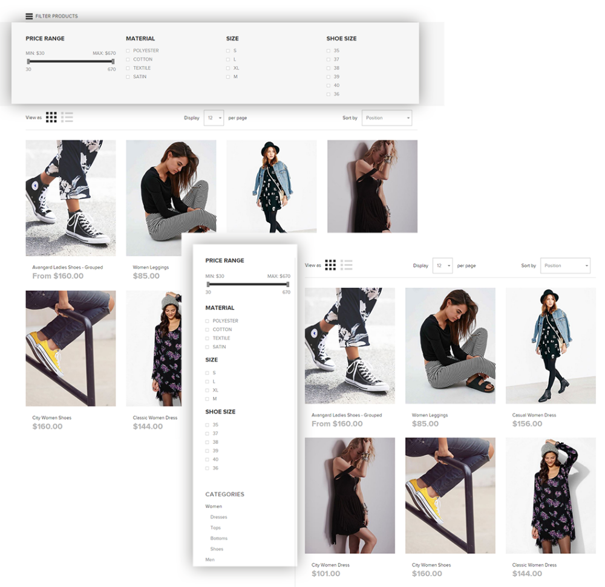Select list view icon in the lower-right listing
The width and height of the screenshot is (605, 587).
(x=347, y=265)
